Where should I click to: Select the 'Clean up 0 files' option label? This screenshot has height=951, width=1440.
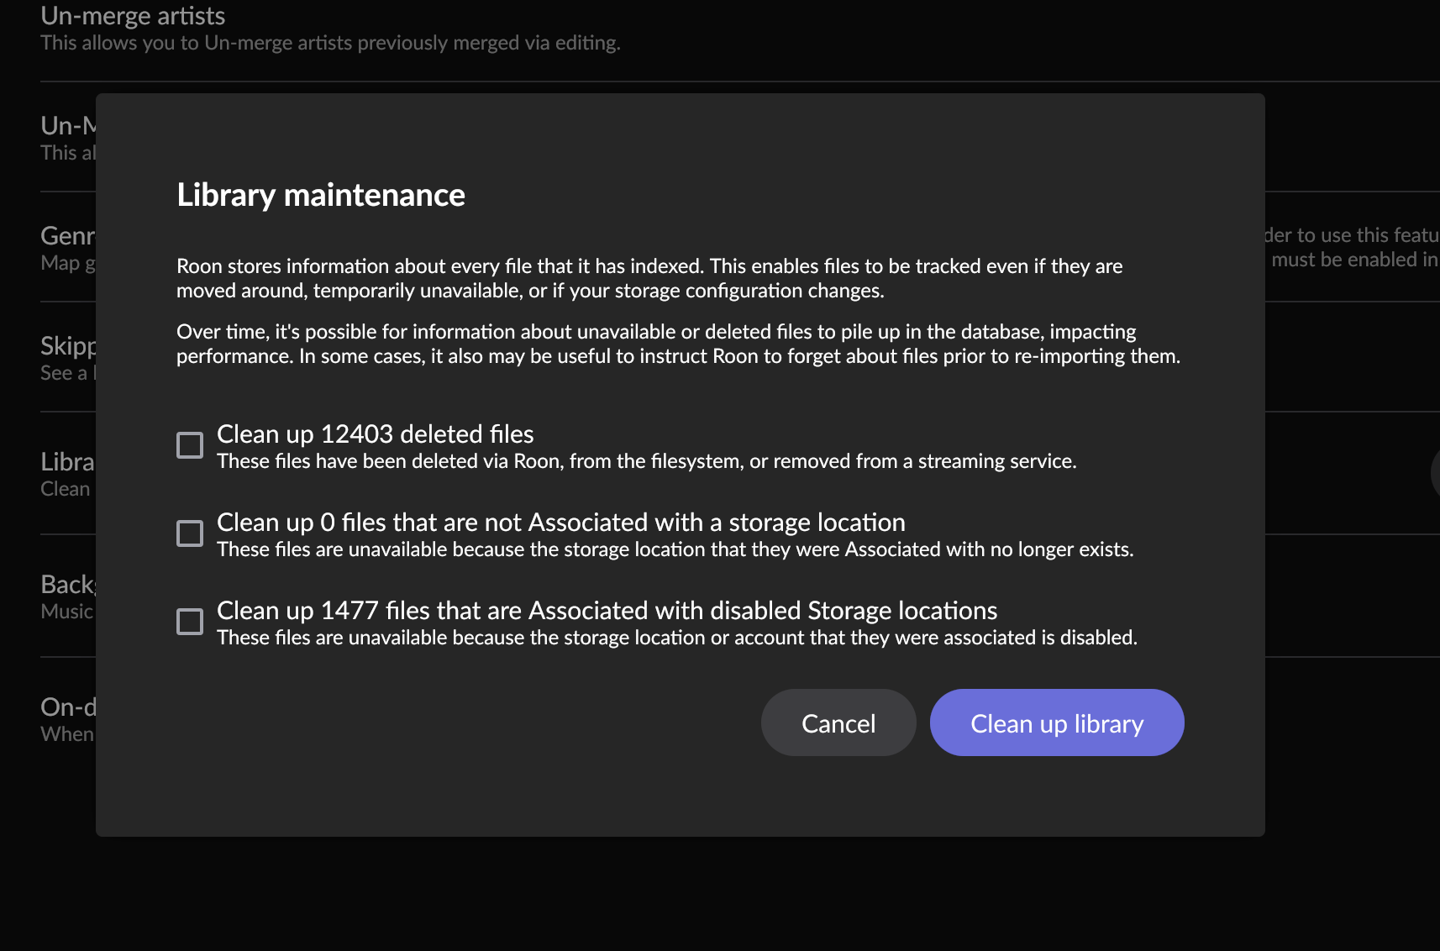pos(560,523)
